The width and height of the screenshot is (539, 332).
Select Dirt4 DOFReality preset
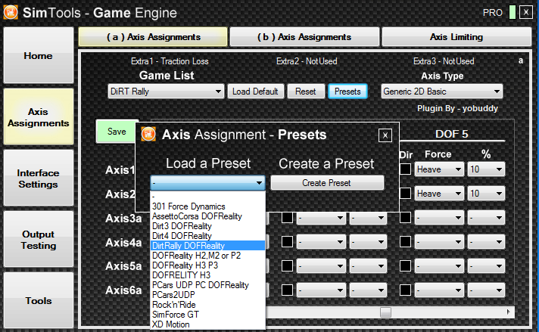click(x=207, y=236)
